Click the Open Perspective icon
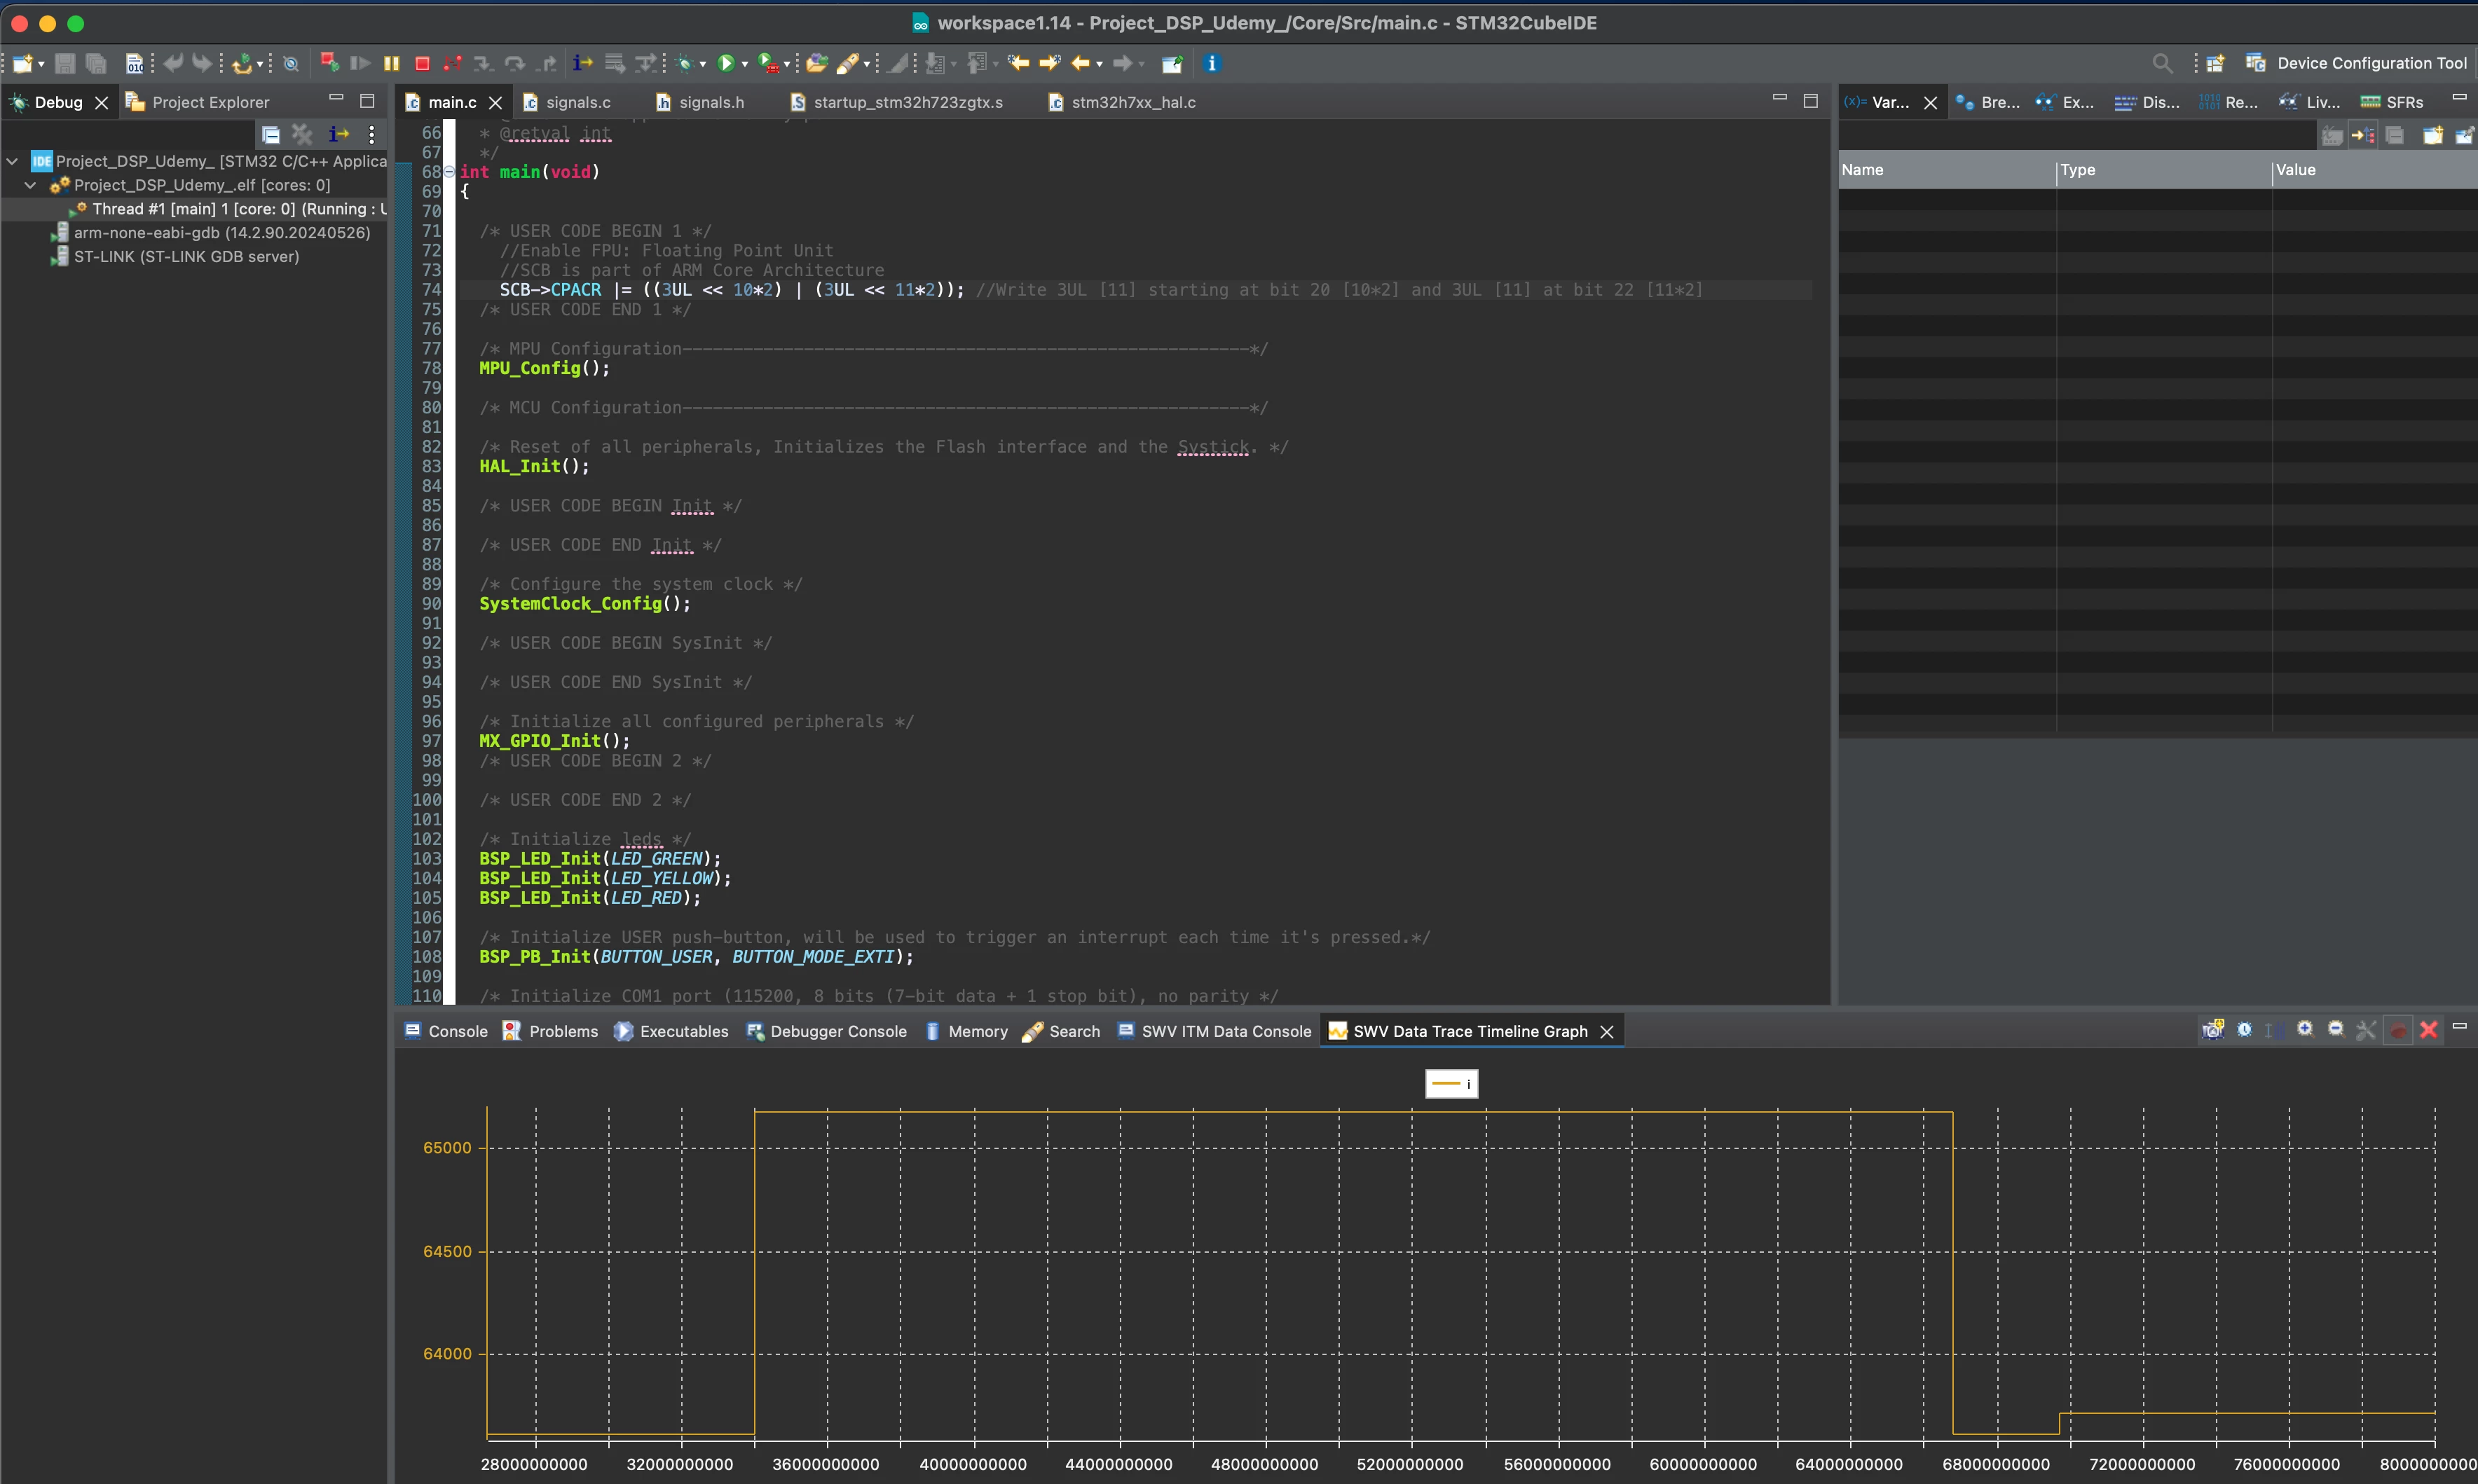Viewport: 2478px width, 1484px height. 2215,63
